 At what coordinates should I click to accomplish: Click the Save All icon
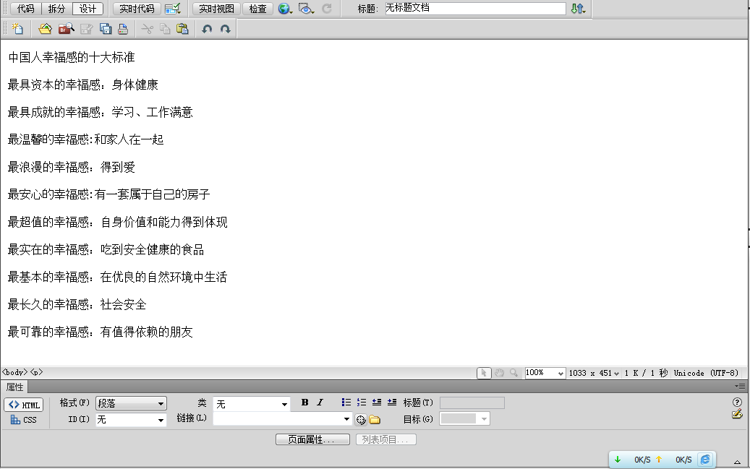pos(106,29)
